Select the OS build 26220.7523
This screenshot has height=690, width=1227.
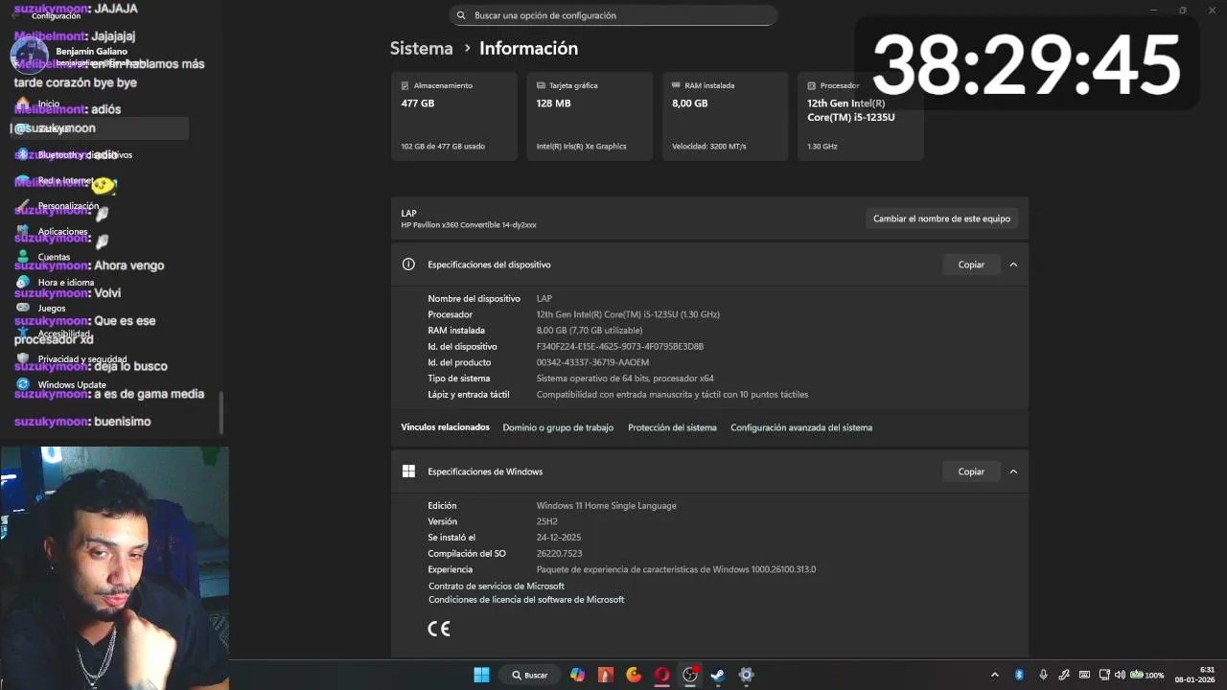(560, 553)
